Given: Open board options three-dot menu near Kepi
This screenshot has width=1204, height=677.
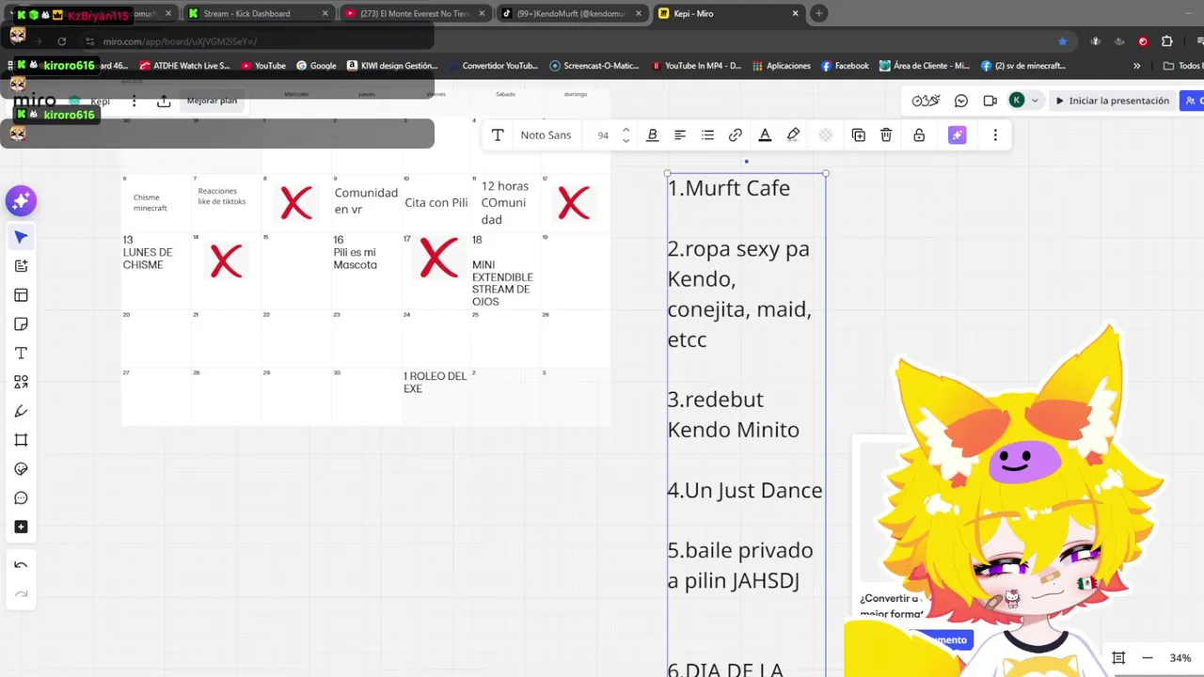Looking at the screenshot, I should point(135,101).
